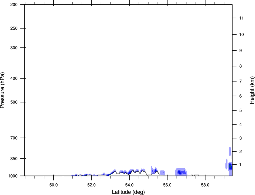Click the 'Height (km)' axis title
255x195 pixels.
[252, 90]
